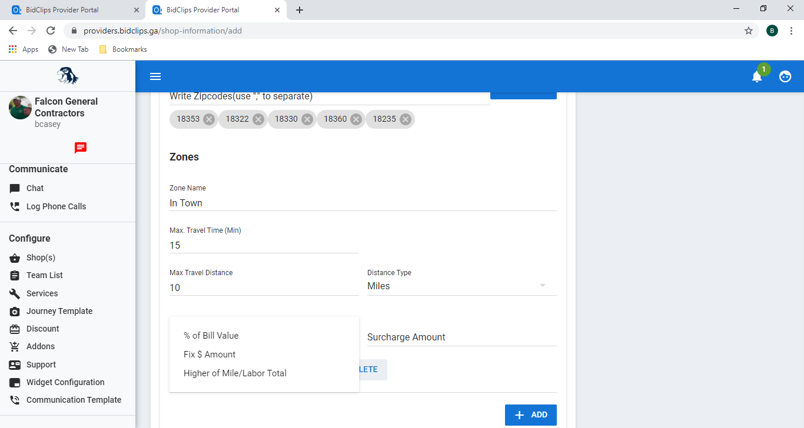The height and width of the screenshot is (428, 804).
Task: Bookmark this page with star icon
Action: pos(749,31)
